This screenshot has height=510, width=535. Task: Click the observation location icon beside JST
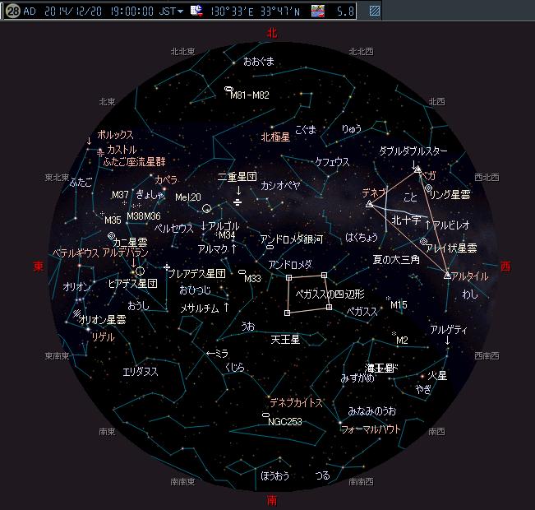click(196, 12)
